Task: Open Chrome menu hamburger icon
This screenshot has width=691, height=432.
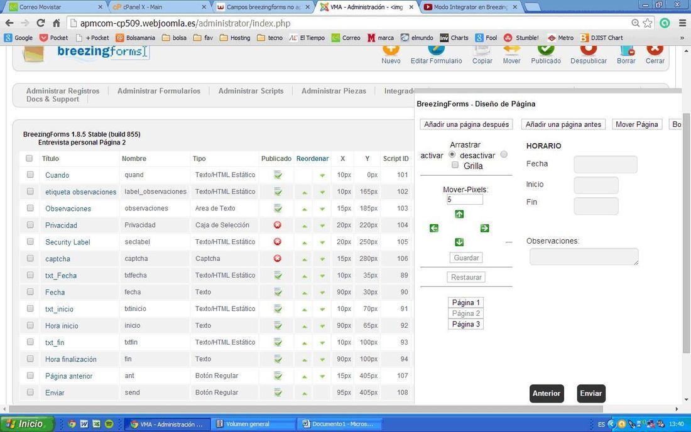Action: coord(682,23)
